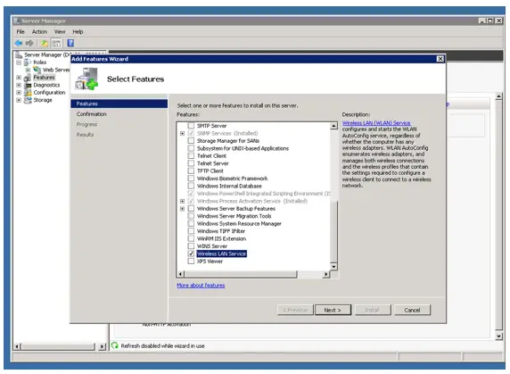Open the Help menu
This screenshot has height=374, width=510.
[x=78, y=31]
